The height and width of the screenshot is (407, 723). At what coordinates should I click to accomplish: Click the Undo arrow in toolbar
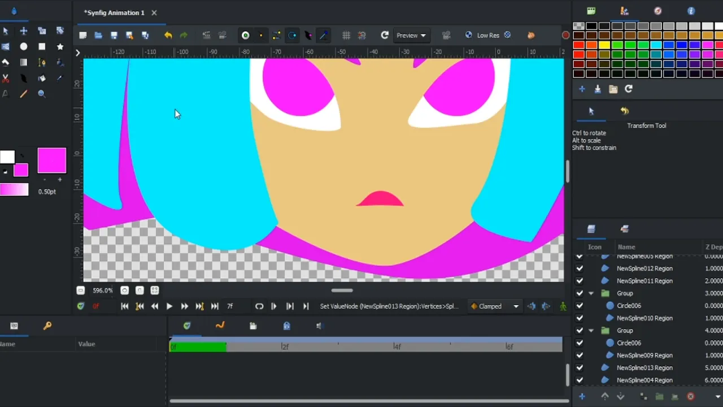(168, 35)
